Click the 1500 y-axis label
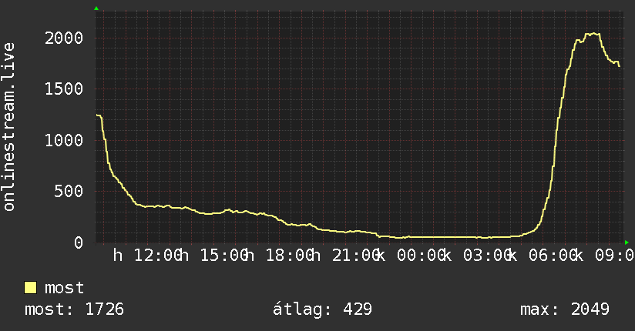 (64, 89)
